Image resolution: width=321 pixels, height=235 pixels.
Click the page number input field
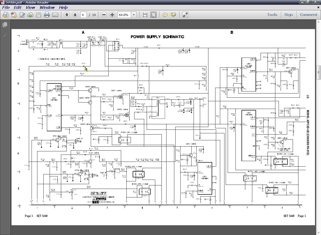pos(84,15)
